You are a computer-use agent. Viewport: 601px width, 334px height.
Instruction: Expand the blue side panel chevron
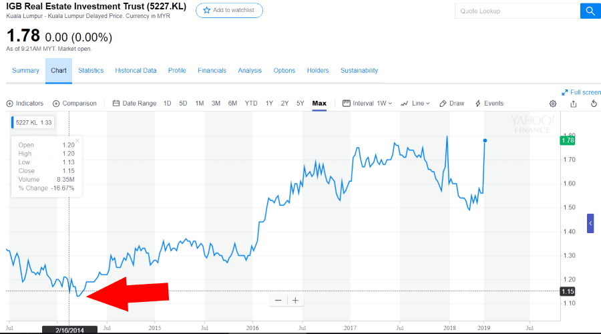pyautogui.click(x=590, y=223)
